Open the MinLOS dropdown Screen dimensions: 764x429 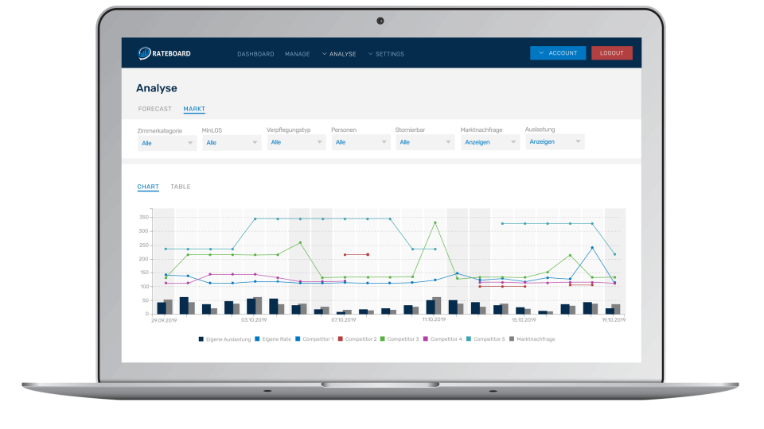click(x=232, y=142)
